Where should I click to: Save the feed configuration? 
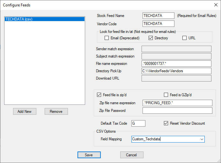pyautogui.click(x=89, y=155)
